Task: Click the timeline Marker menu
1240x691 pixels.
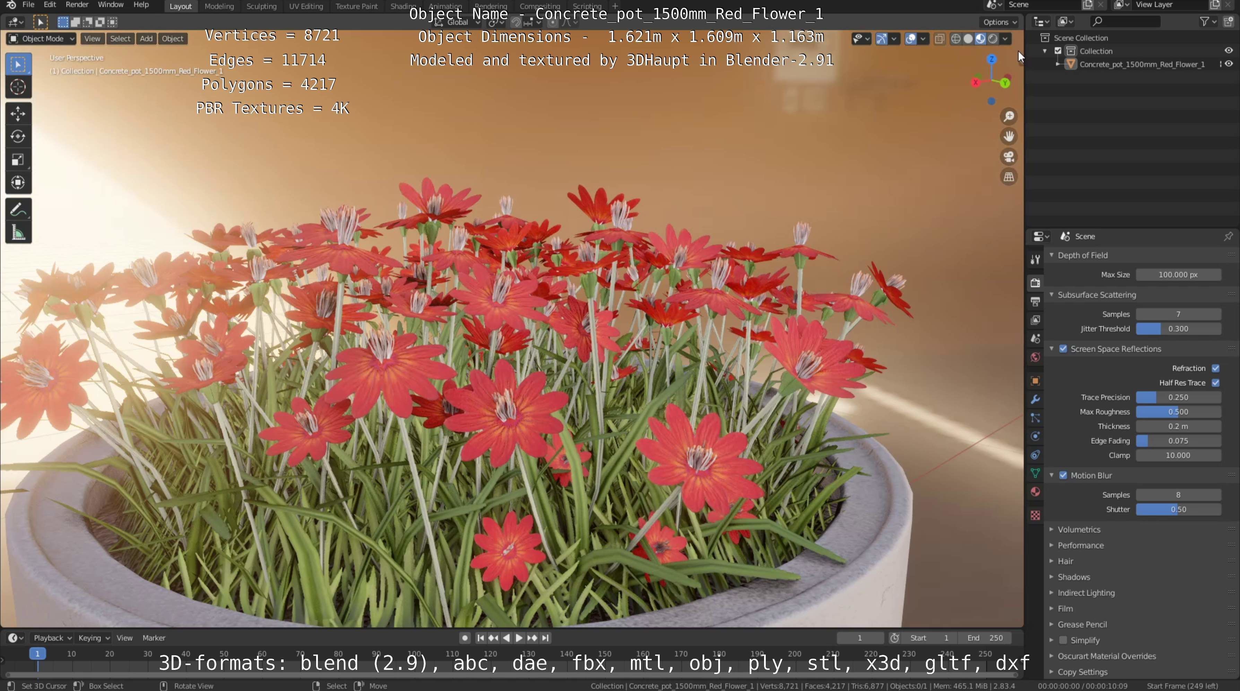Action: [x=154, y=638]
